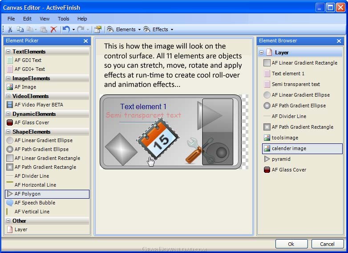
Task: Select calender image in Element Browser
Action: 302,148
